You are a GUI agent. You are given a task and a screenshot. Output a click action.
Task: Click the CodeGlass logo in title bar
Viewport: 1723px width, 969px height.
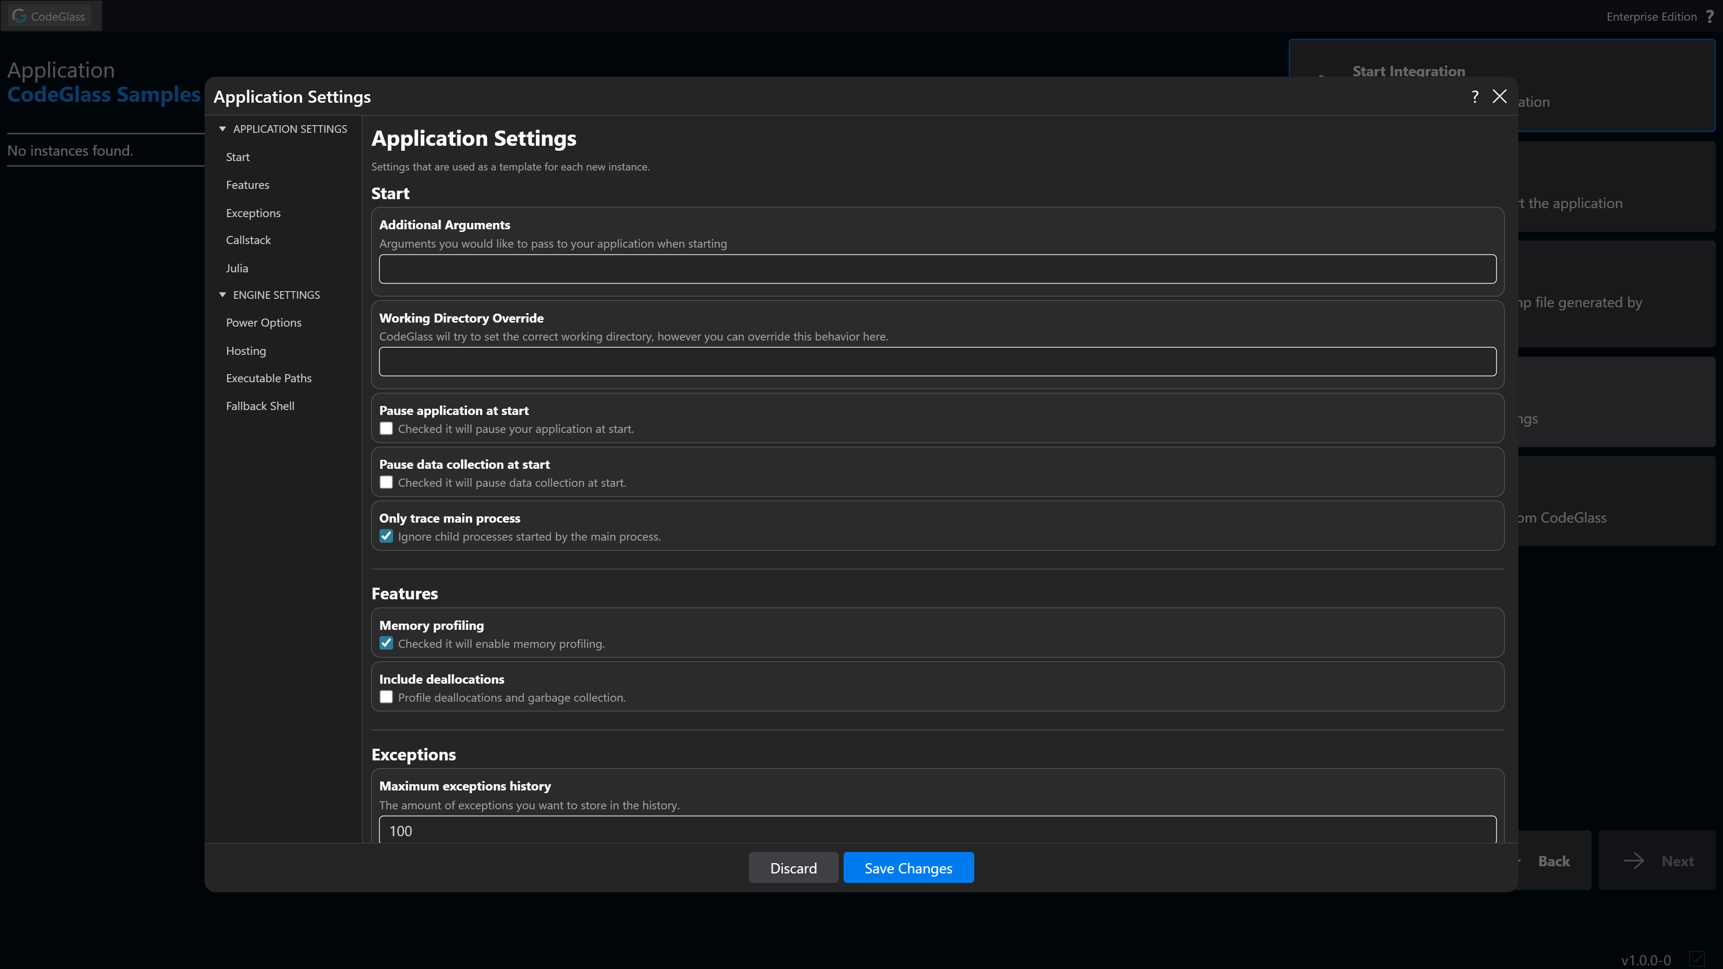(x=19, y=16)
